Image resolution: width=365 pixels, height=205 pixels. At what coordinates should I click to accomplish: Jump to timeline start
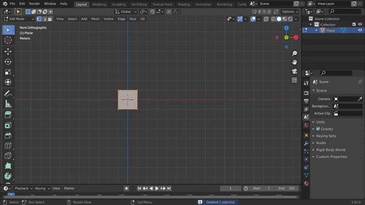139,188
